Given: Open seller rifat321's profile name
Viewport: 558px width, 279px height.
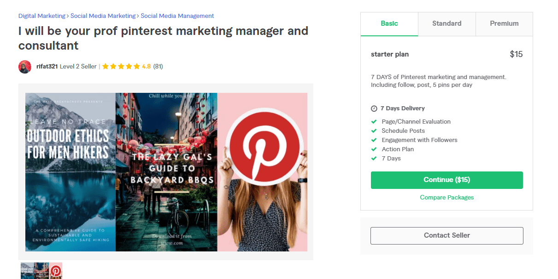Looking at the screenshot, I should pyautogui.click(x=47, y=66).
